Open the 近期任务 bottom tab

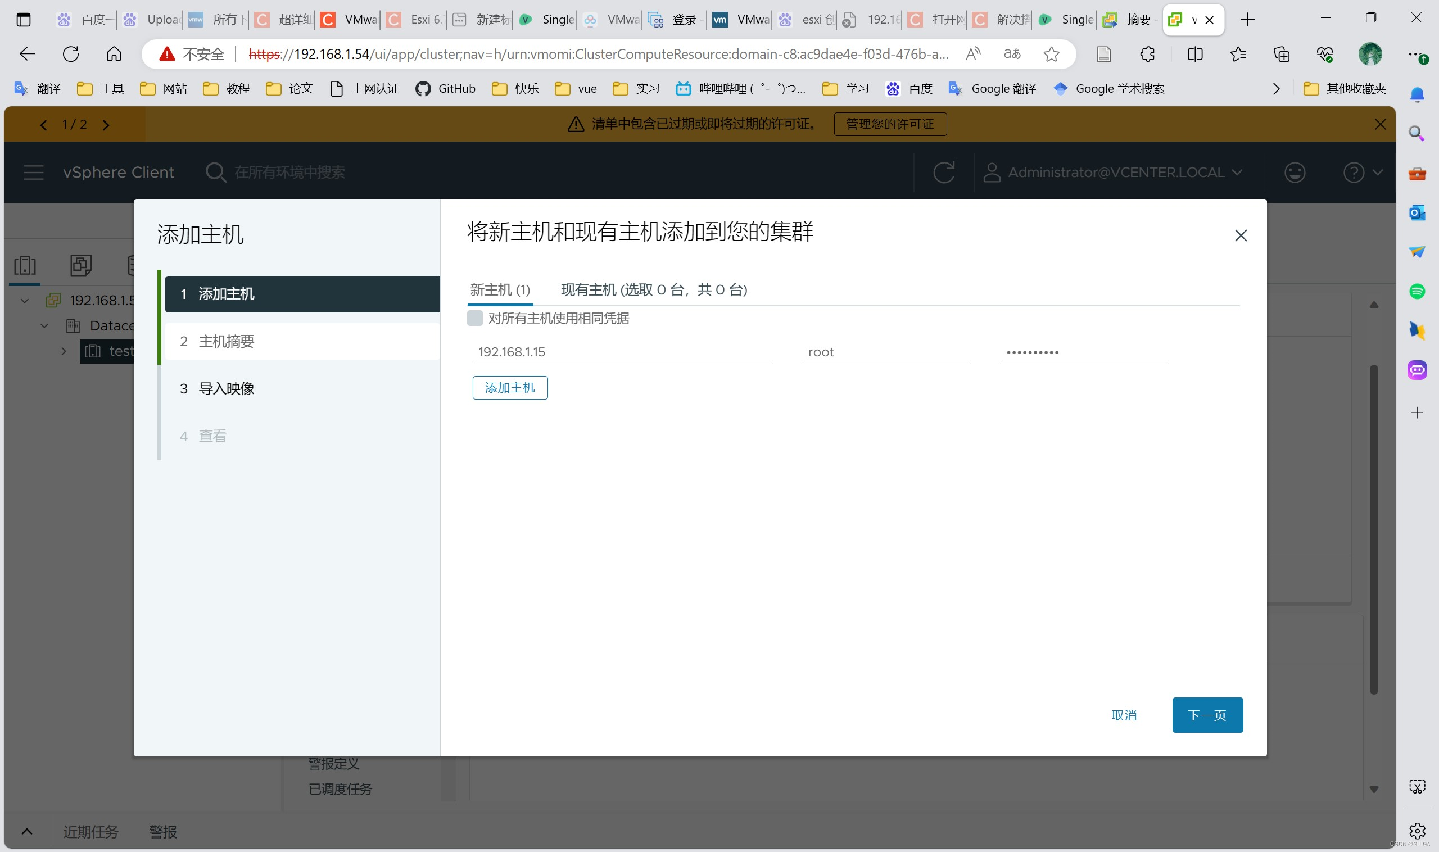90,831
